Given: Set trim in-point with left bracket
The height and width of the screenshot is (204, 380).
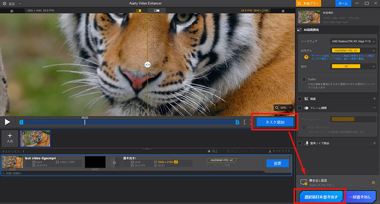Looking at the screenshot, I should (245, 122).
